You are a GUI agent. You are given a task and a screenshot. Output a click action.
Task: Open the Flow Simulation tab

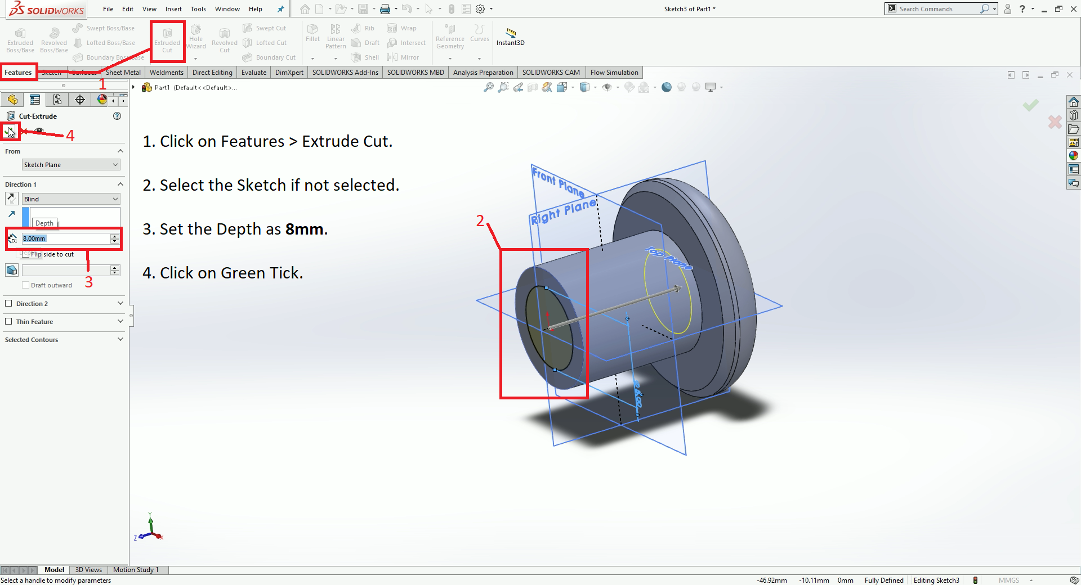pyautogui.click(x=614, y=73)
